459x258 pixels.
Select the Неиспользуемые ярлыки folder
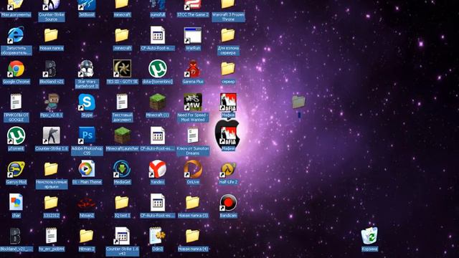[x=51, y=169]
